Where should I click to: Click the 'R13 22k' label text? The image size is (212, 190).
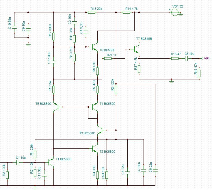(96, 9)
